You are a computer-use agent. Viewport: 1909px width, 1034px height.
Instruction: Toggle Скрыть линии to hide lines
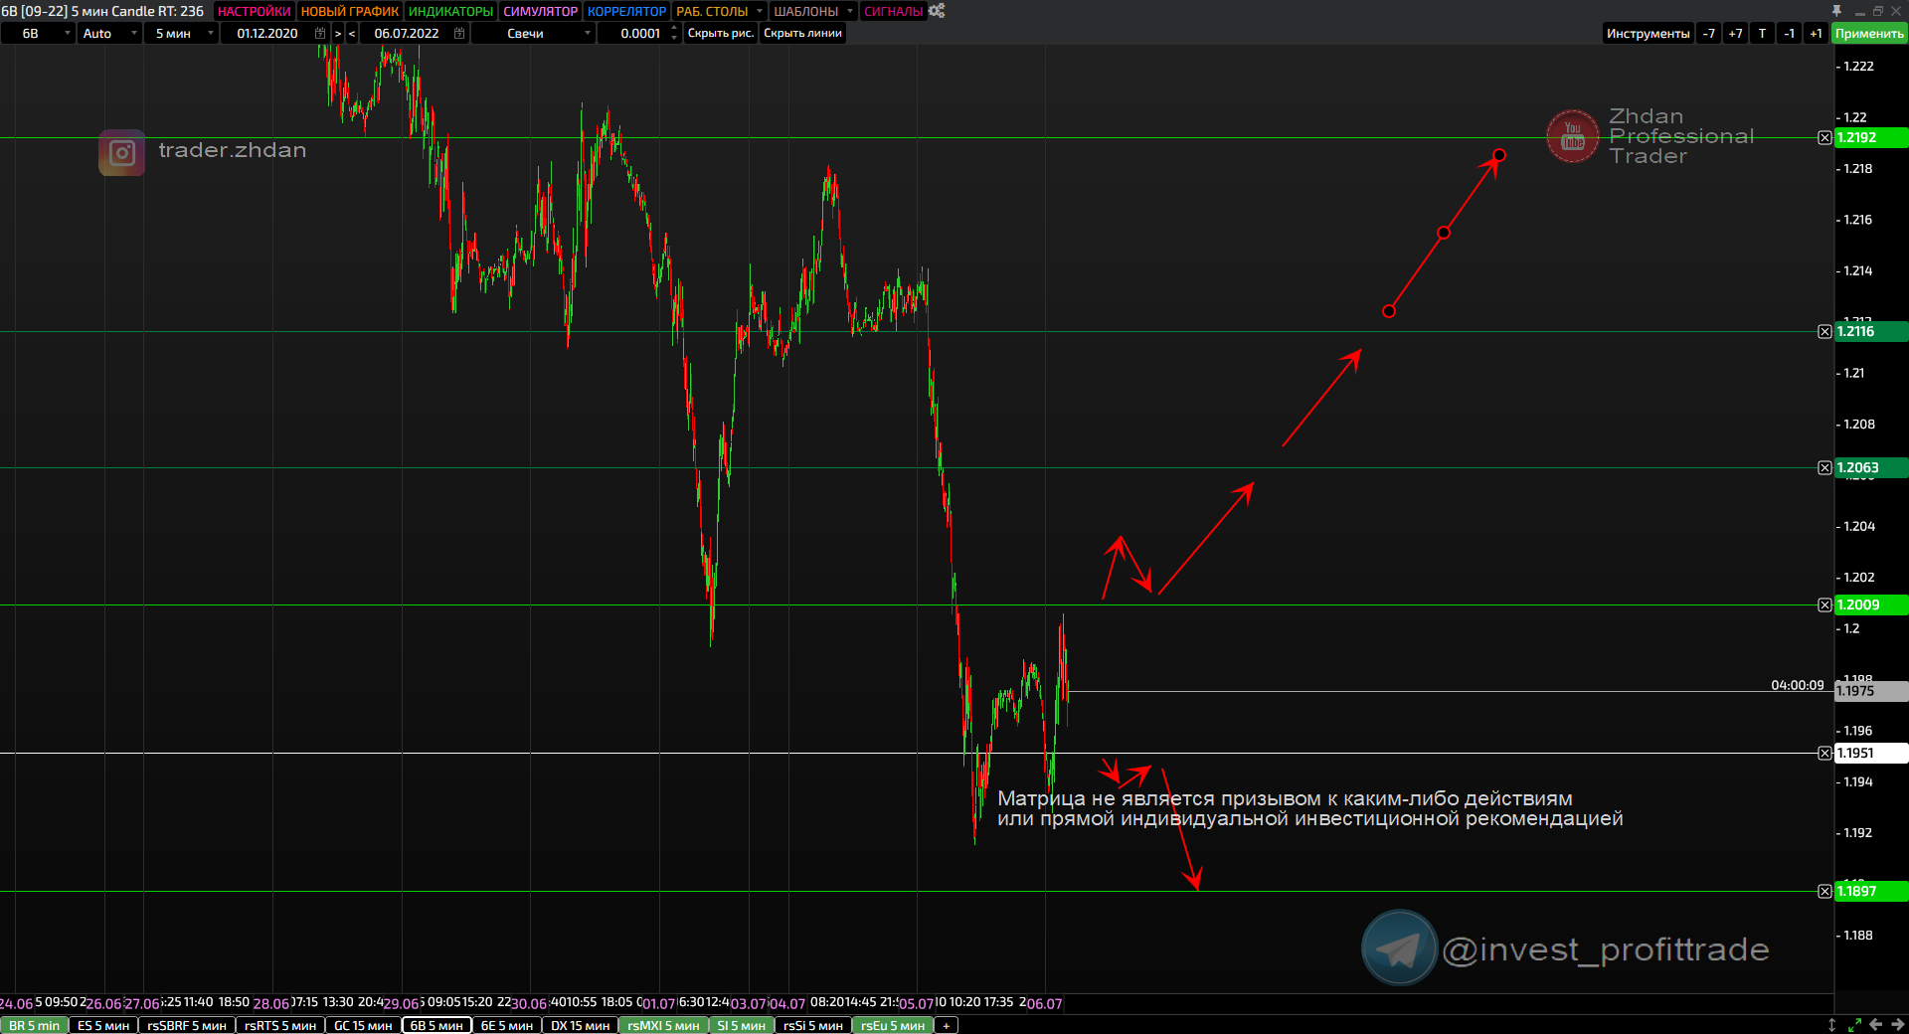[802, 33]
